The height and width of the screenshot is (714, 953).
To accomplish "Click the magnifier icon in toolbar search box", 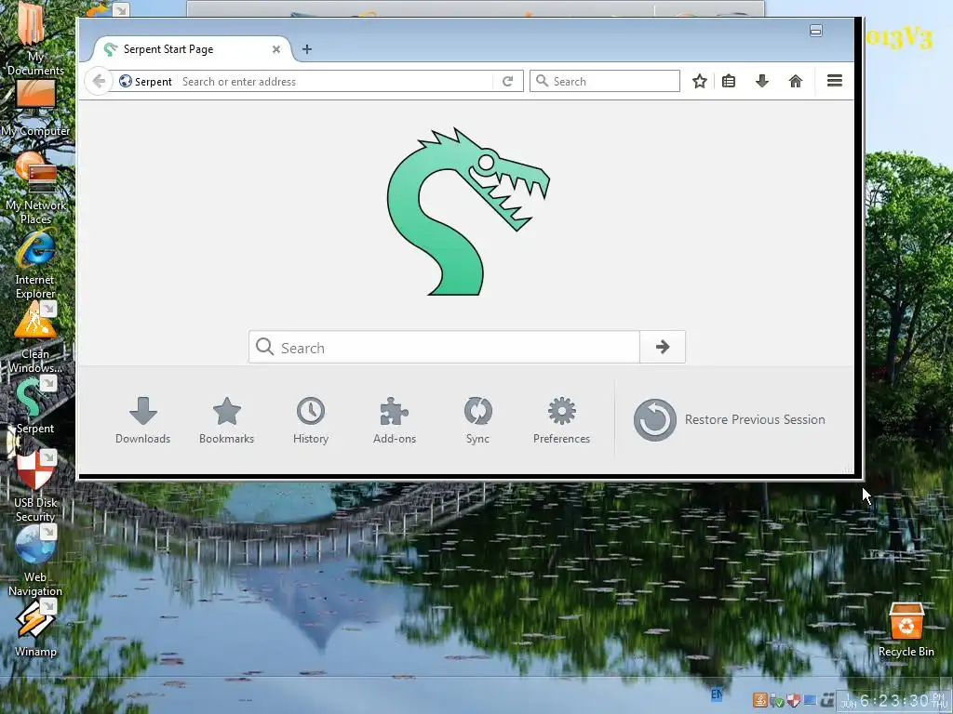I will 543,81.
